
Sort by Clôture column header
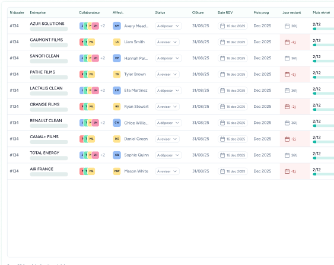[198, 12]
